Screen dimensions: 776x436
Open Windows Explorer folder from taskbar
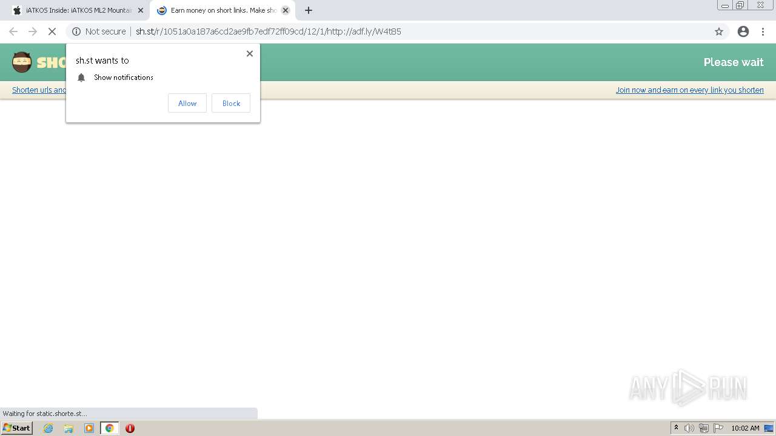[69, 428]
